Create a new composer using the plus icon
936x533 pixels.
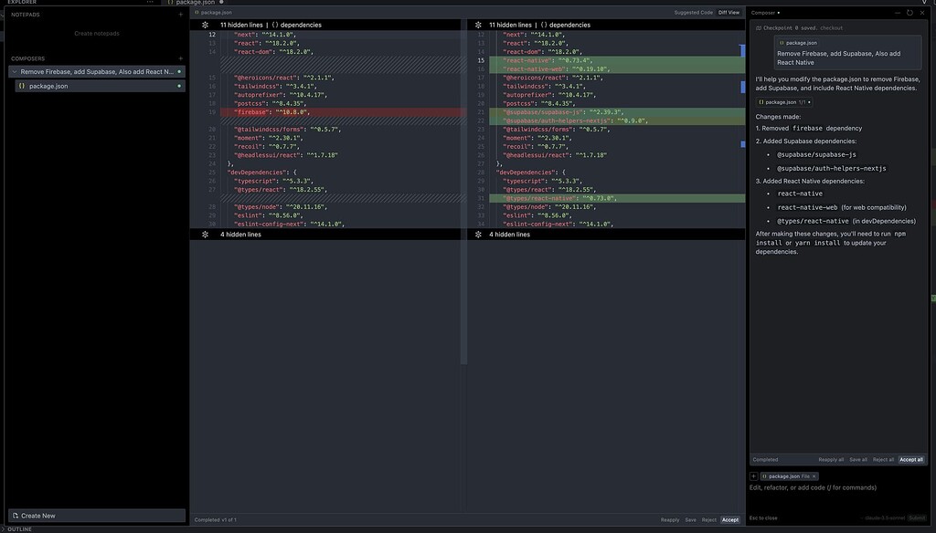[x=180, y=57]
